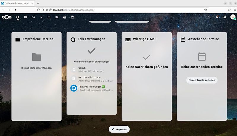Open Talk Aktualisierungen conversation entry

pyautogui.click(x=92, y=88)
